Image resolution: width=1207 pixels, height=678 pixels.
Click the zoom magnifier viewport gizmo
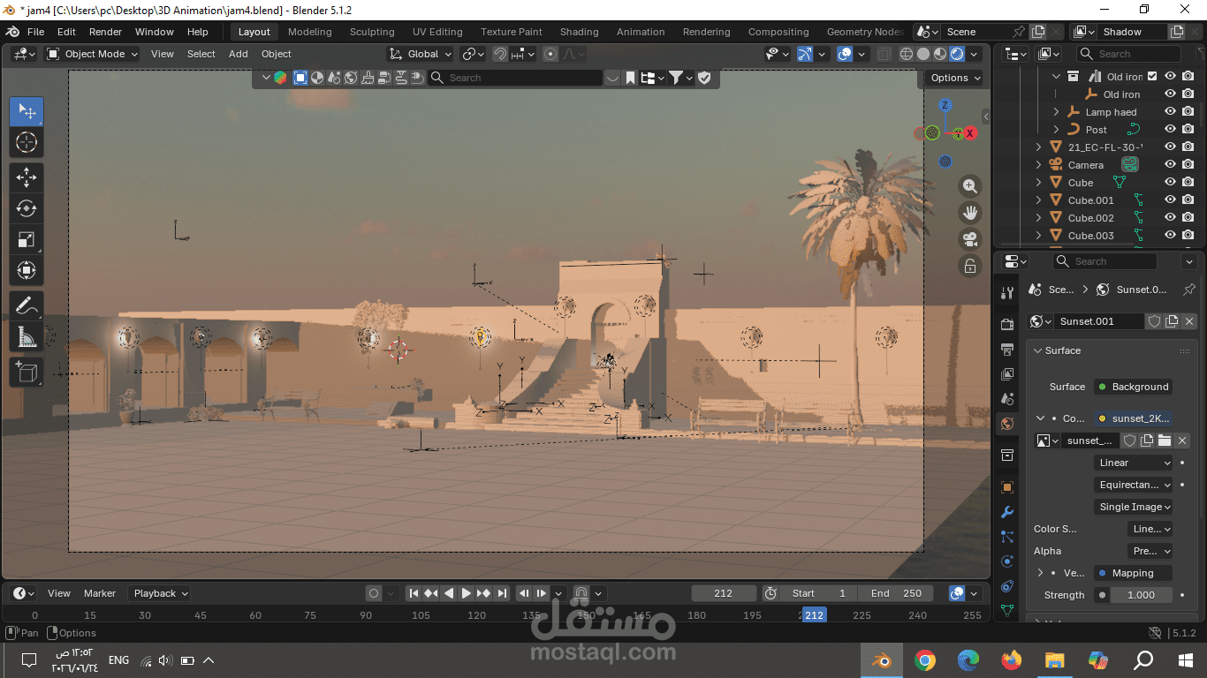tap(970, 186)
